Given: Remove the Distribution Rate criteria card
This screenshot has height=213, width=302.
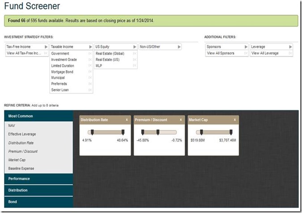Looking at the screenshot, I should [127, 120].
